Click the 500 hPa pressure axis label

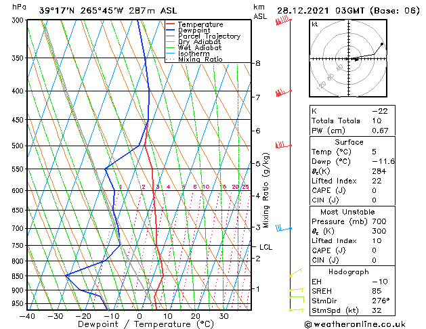(x=18, y=146)
